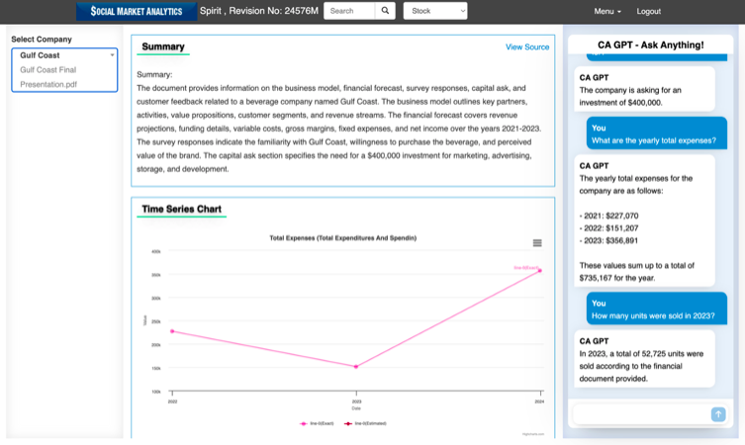Toggle the line-0(Estimated) legend series

(x=366, y=423)
